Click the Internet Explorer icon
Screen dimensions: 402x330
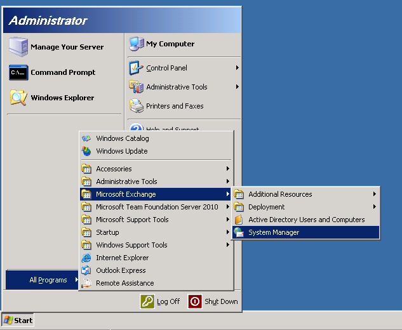click(x=86, y=258)
